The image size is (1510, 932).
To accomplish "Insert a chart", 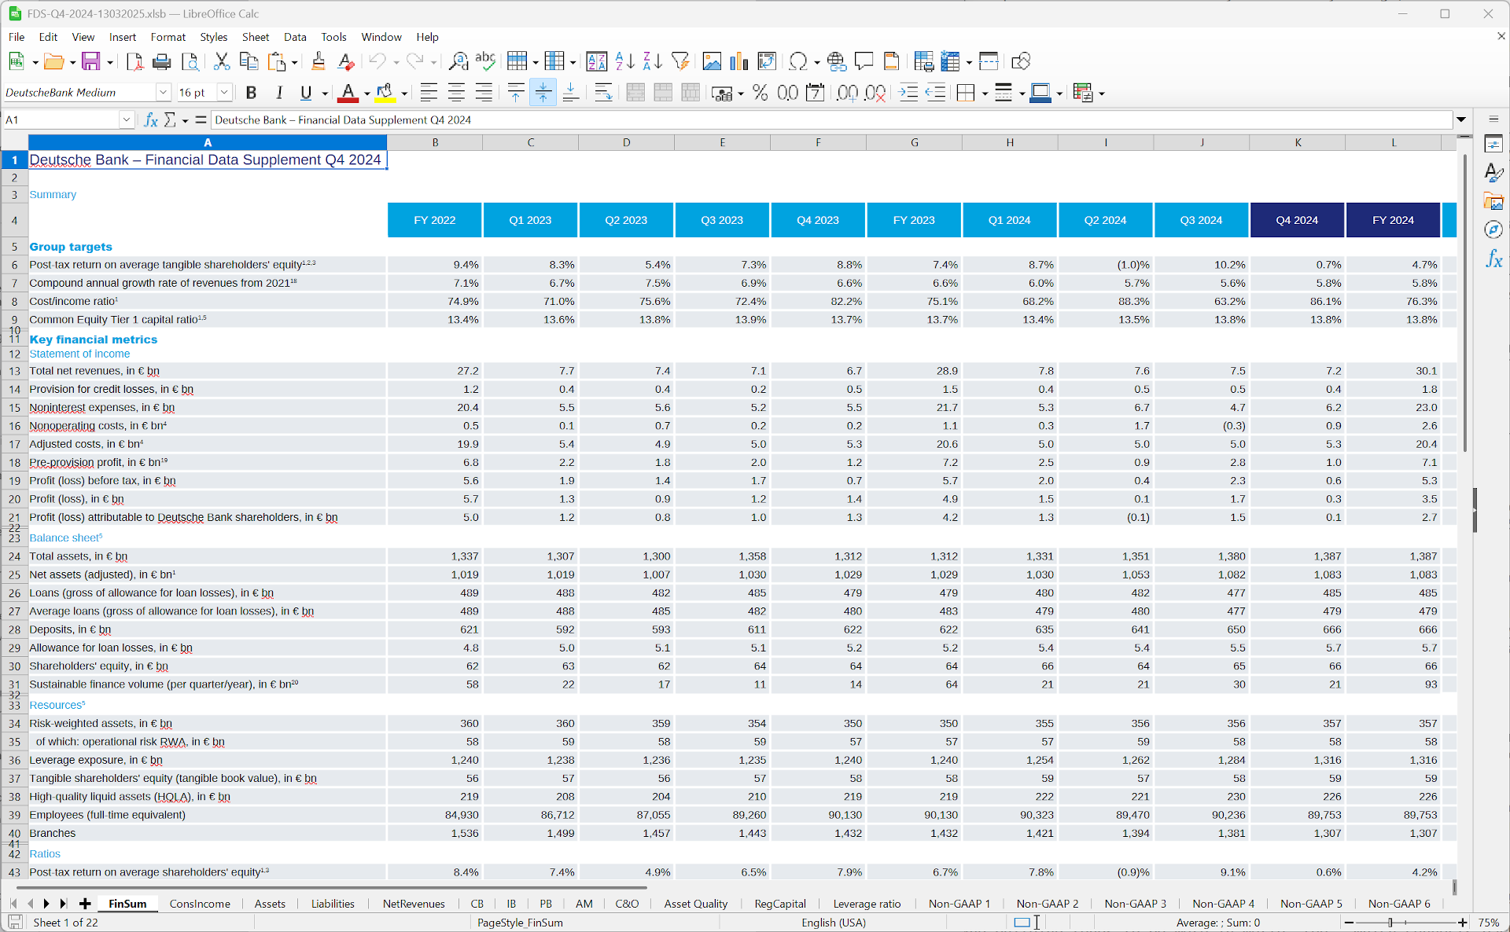I will (738, 61).
